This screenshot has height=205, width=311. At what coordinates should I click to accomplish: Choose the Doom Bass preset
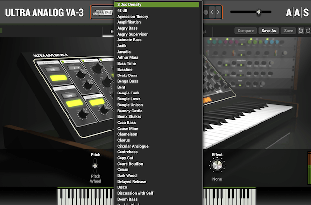click(x=156, y=199)
